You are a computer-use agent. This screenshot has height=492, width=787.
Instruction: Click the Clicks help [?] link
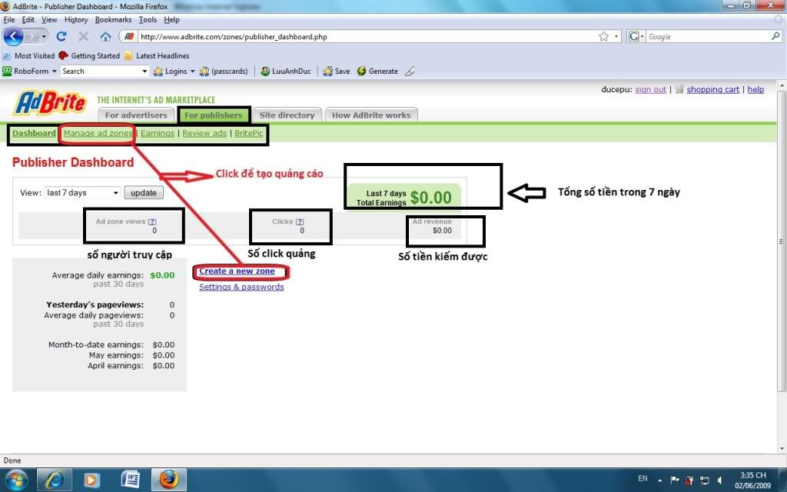pyautogui.click(x=300, y=221)
